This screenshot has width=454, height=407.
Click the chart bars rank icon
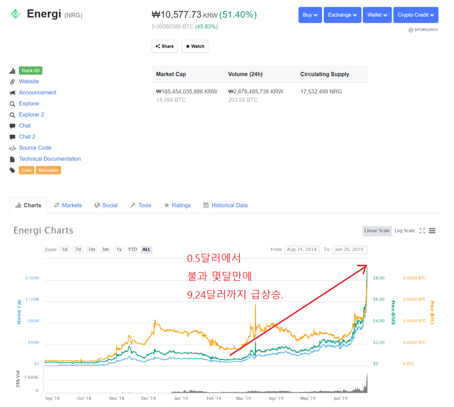point(12,71)
